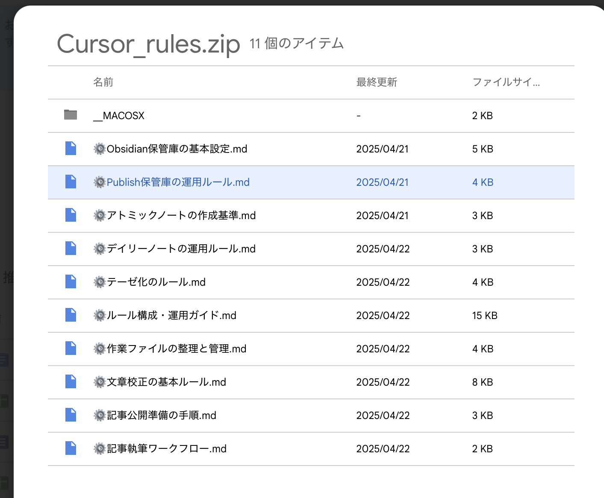Select the icon for 作業ファイルの整理と管理.md
This screenshot has width=604, height=498.
(70, 348)
